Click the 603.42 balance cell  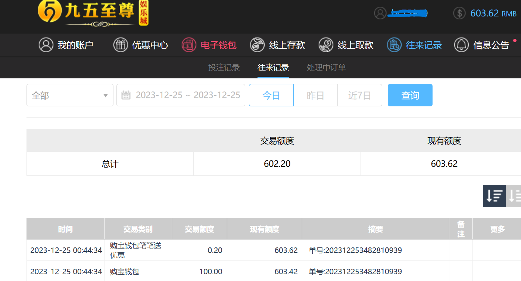point(265,271)
